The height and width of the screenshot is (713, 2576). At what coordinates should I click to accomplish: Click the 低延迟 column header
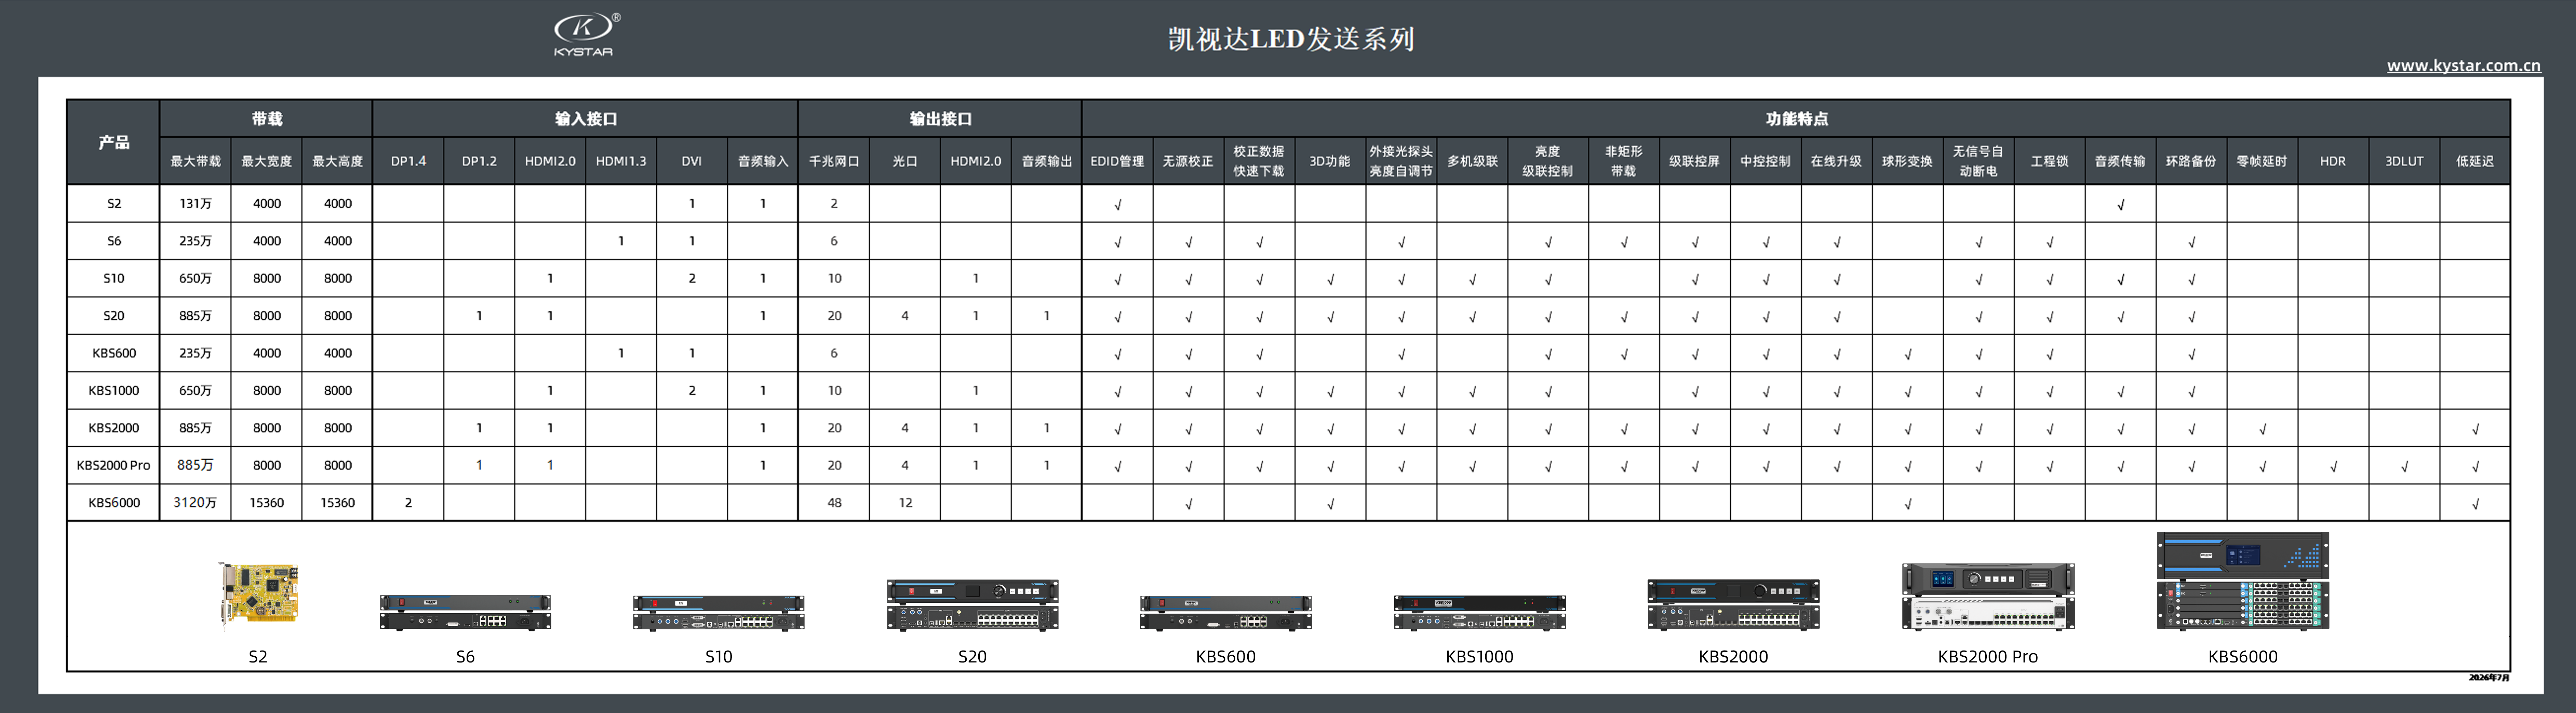point(2476,161)
